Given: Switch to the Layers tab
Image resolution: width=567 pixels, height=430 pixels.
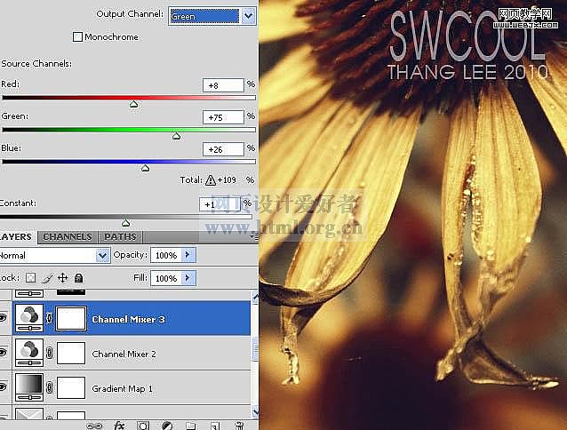Looking at the screenshot, I should [x=17, y=237].
